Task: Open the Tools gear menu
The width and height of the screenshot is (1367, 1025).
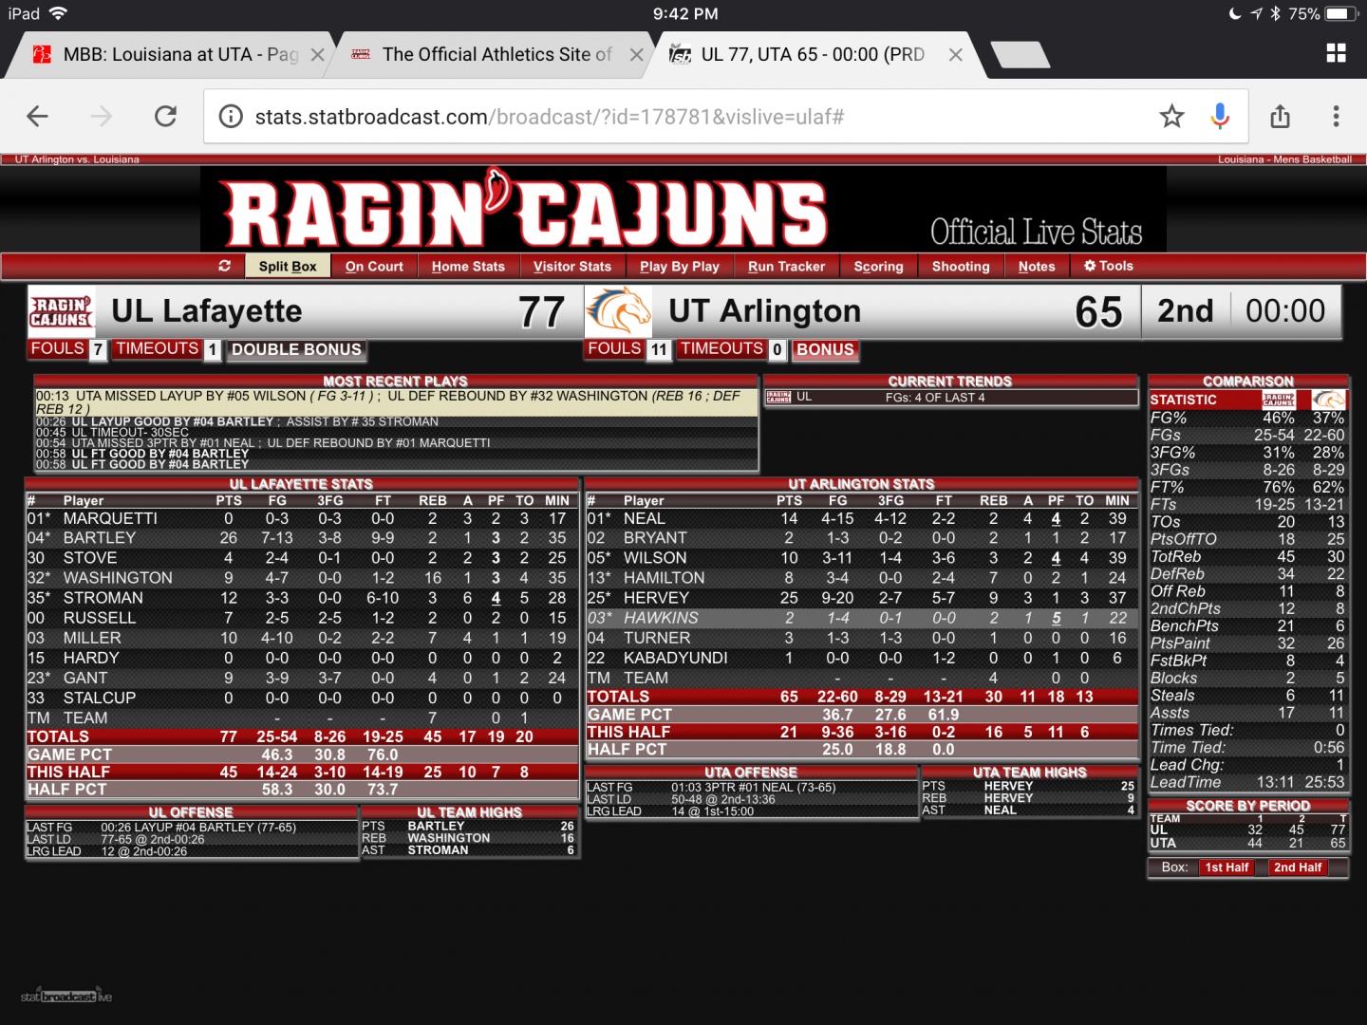Action: (x=1108, y=267)
